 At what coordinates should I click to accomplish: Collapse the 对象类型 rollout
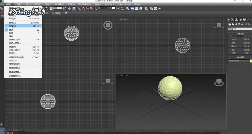tap(240, 34)
